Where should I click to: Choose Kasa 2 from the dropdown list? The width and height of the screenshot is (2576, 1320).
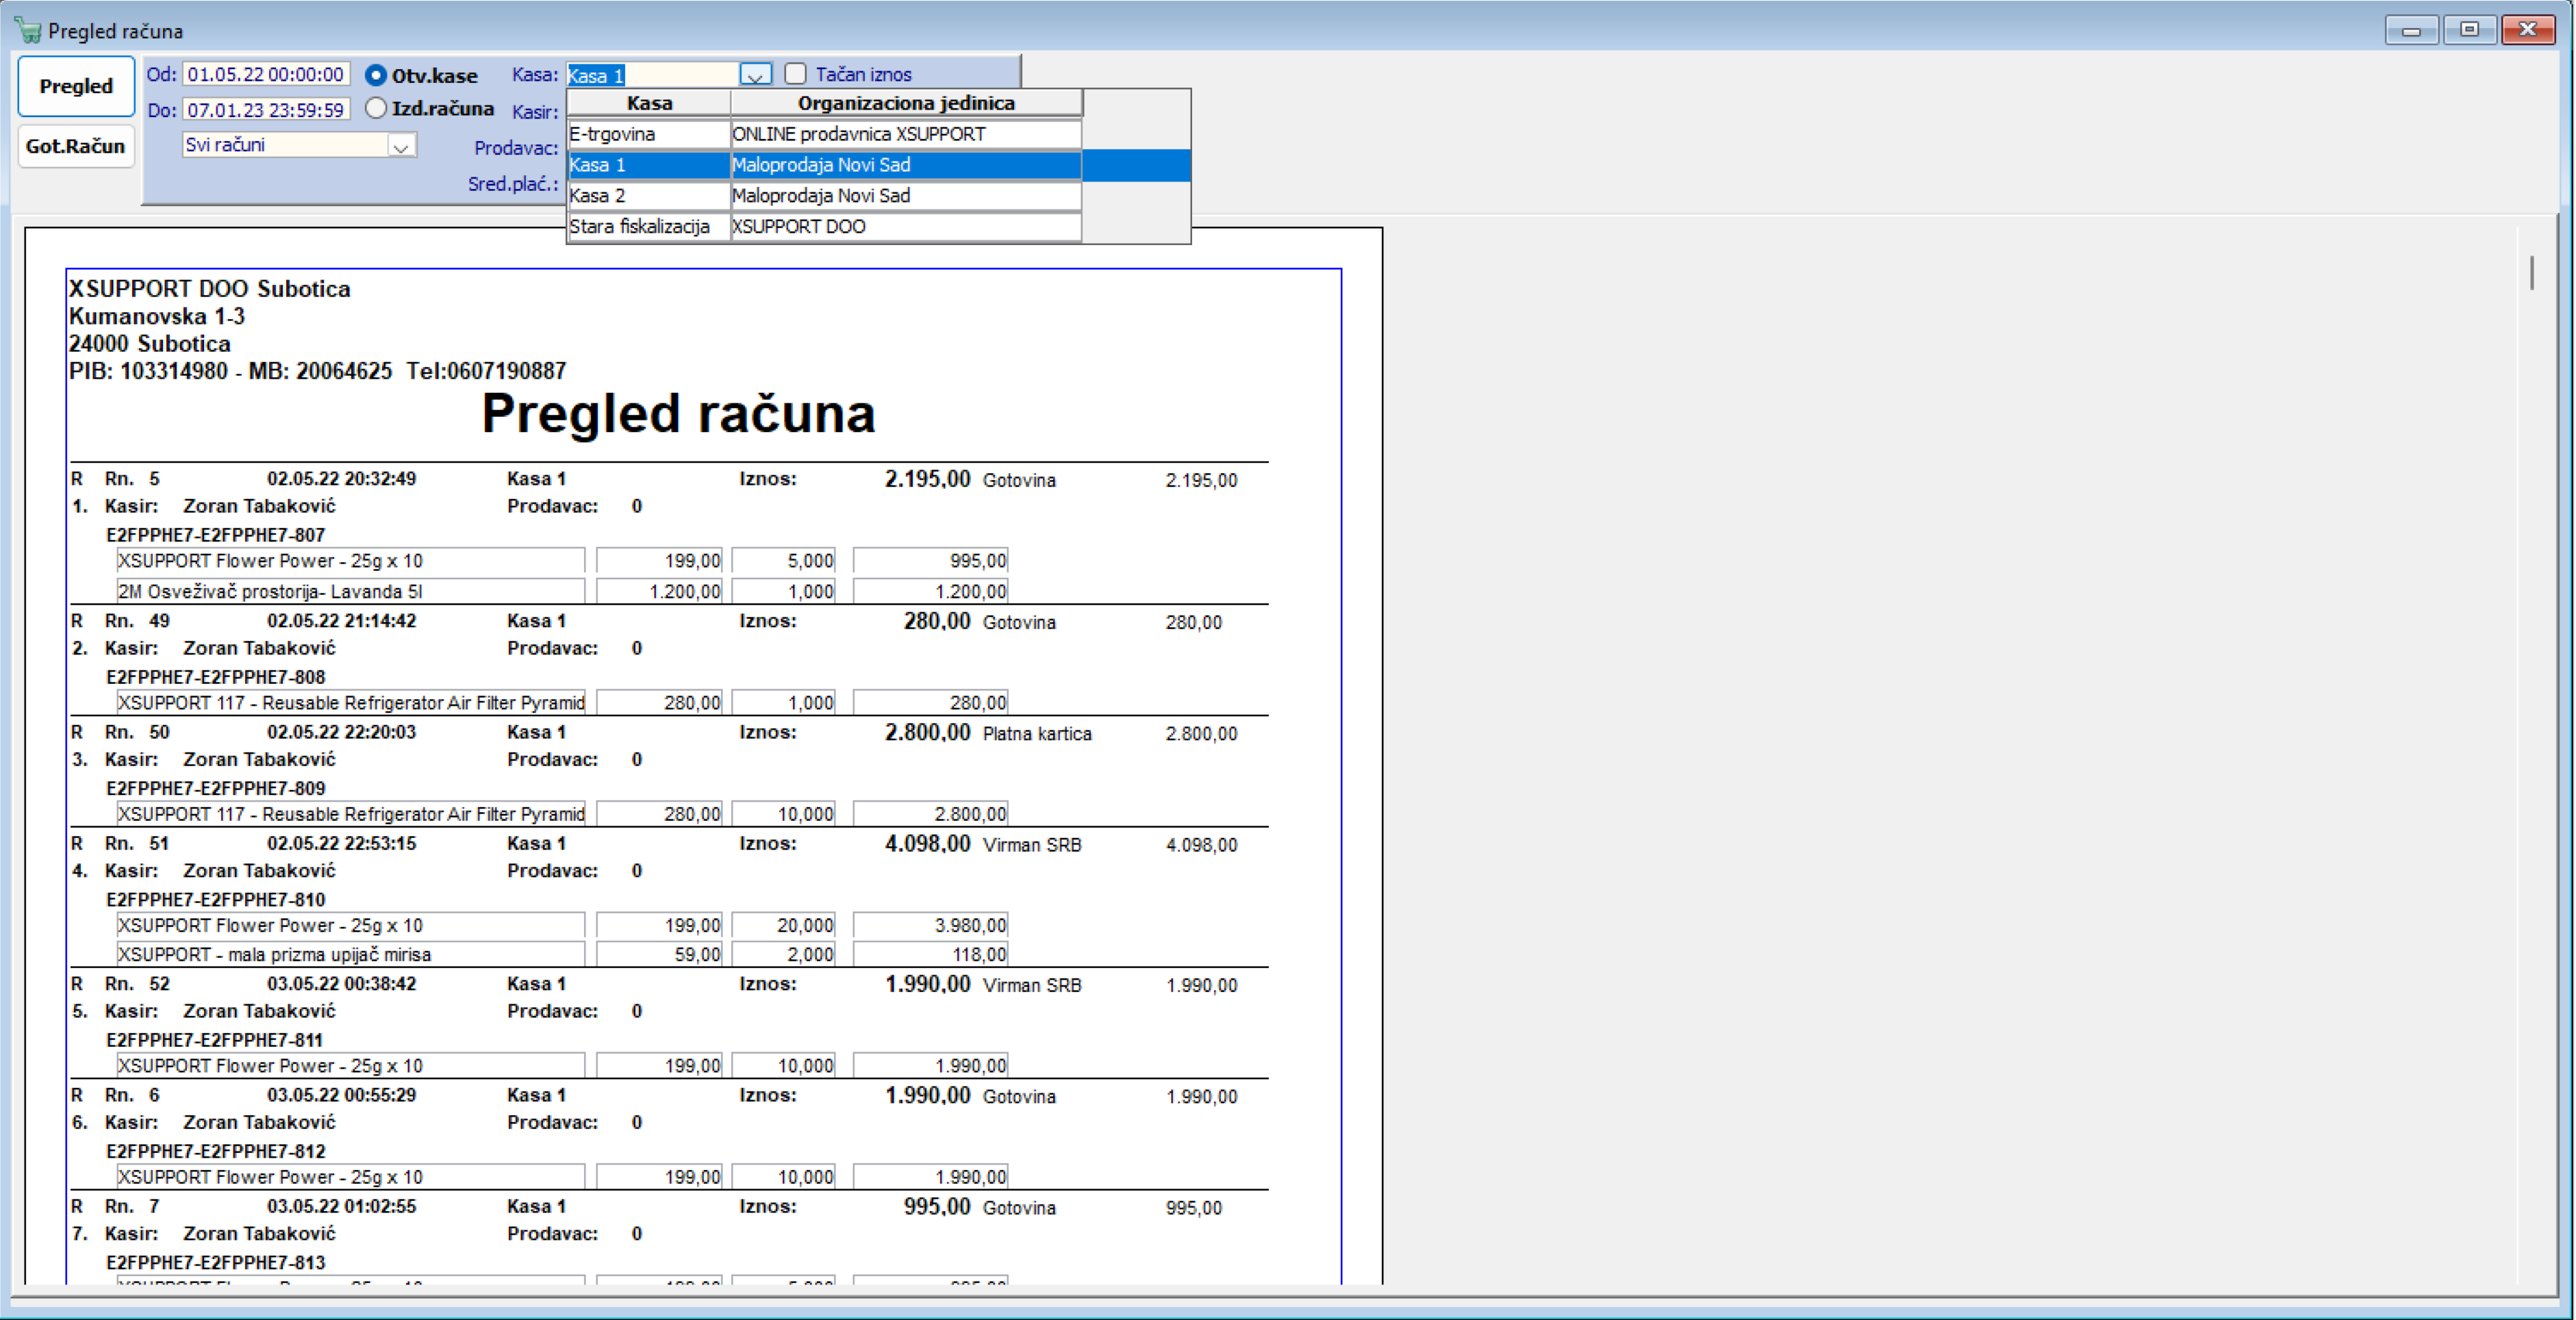pyautogui.click(x=648, y=196)
